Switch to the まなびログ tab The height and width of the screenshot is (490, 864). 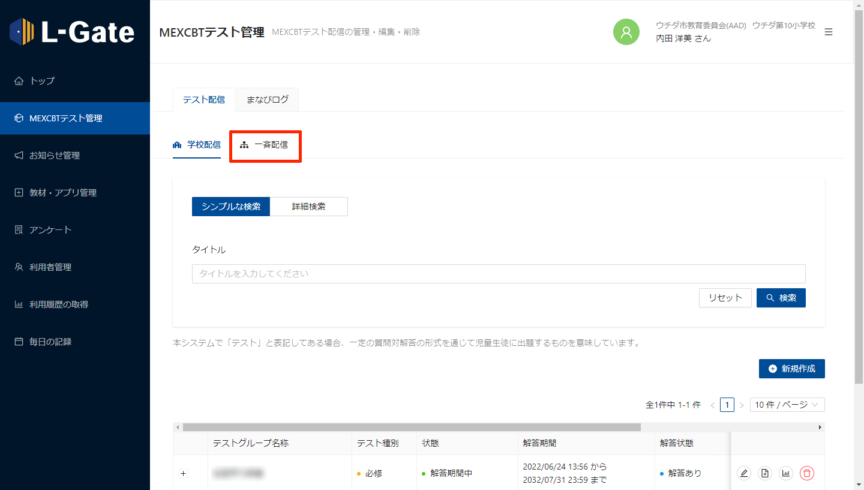tap(267, 100)
